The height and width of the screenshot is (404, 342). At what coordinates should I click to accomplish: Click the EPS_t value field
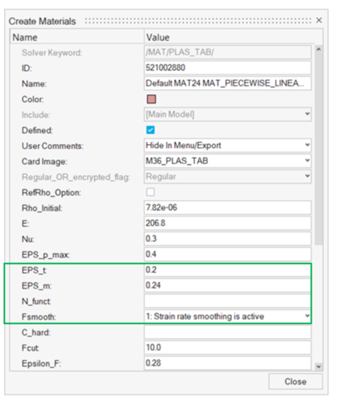[227, 270]
